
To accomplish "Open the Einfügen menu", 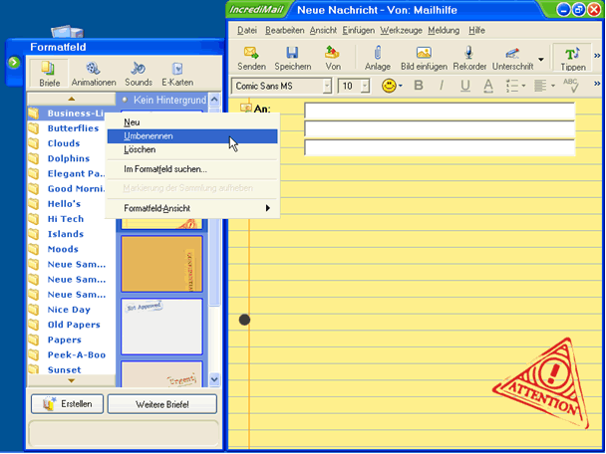I will (x=358, y=30).
